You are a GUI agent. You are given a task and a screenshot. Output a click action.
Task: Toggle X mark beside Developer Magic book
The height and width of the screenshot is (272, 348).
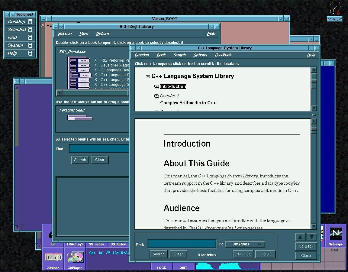96,65
